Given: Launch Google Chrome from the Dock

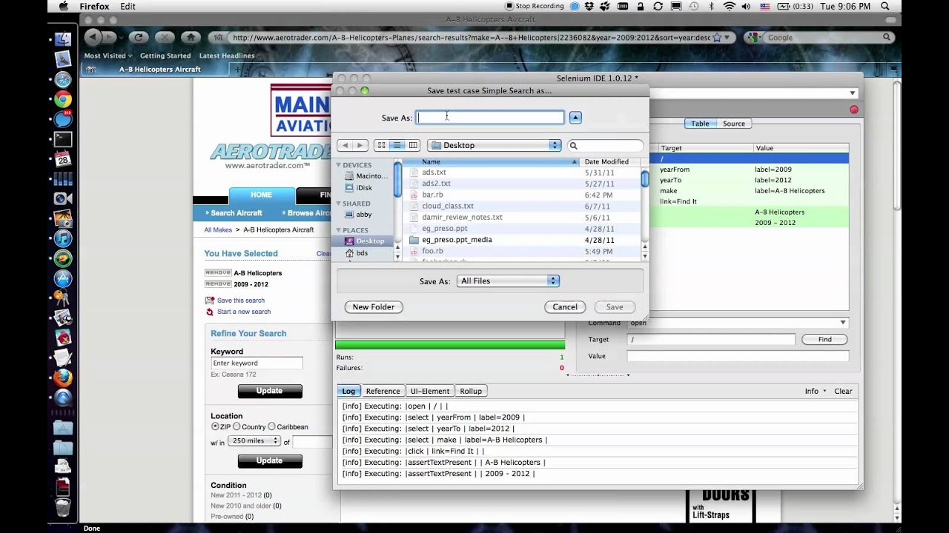Looking at the screenshot, I should tap(63, 99).
